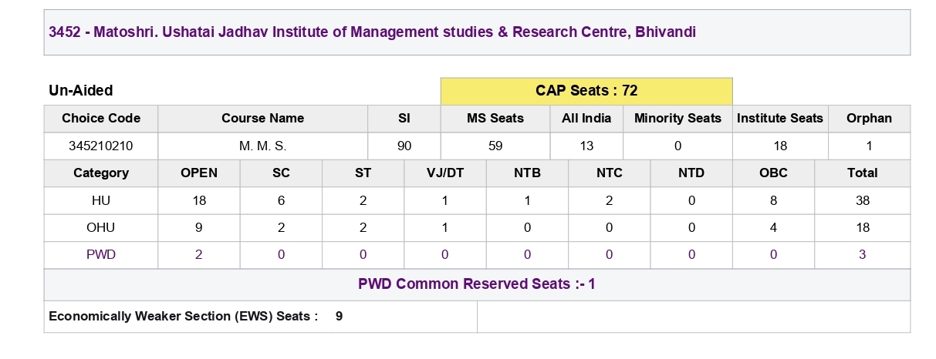This screenshot has height=359, width=936.
Task: Select the Orphan column header
Action: 869,119
